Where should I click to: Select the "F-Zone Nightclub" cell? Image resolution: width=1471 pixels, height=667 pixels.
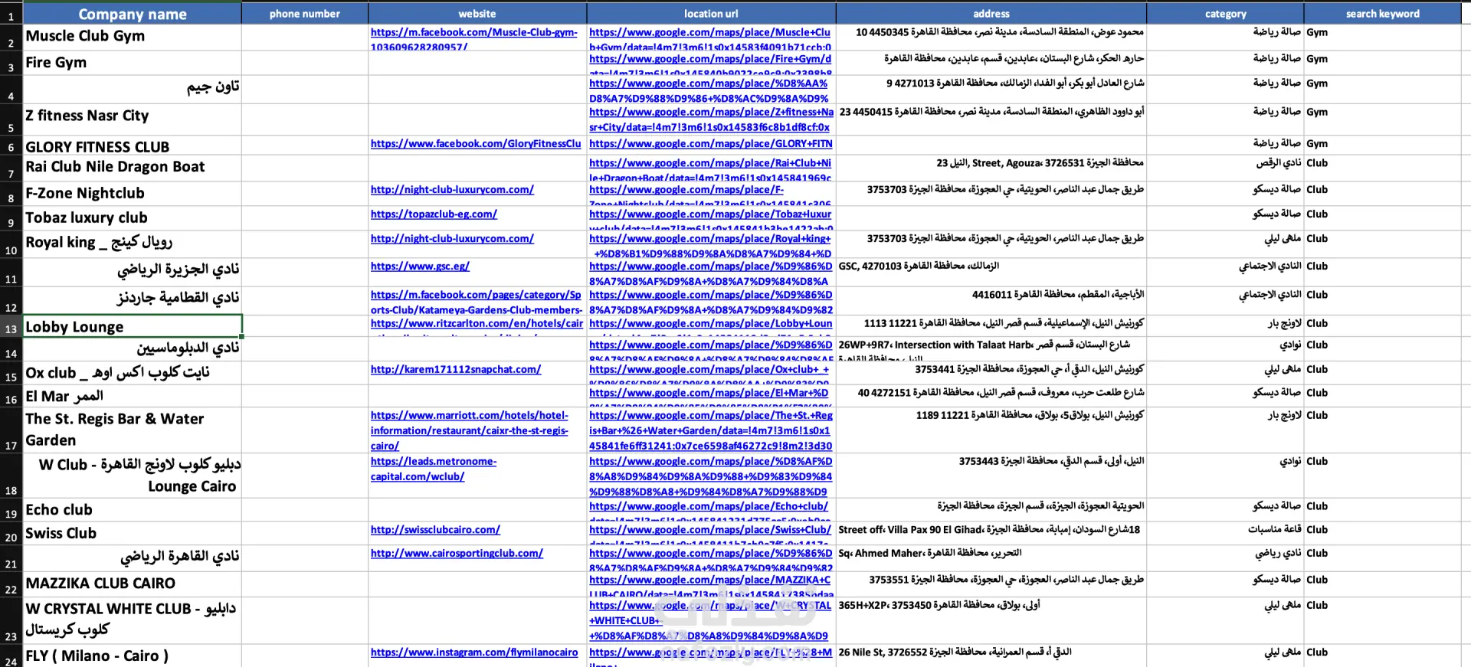(x=133, y=193)
